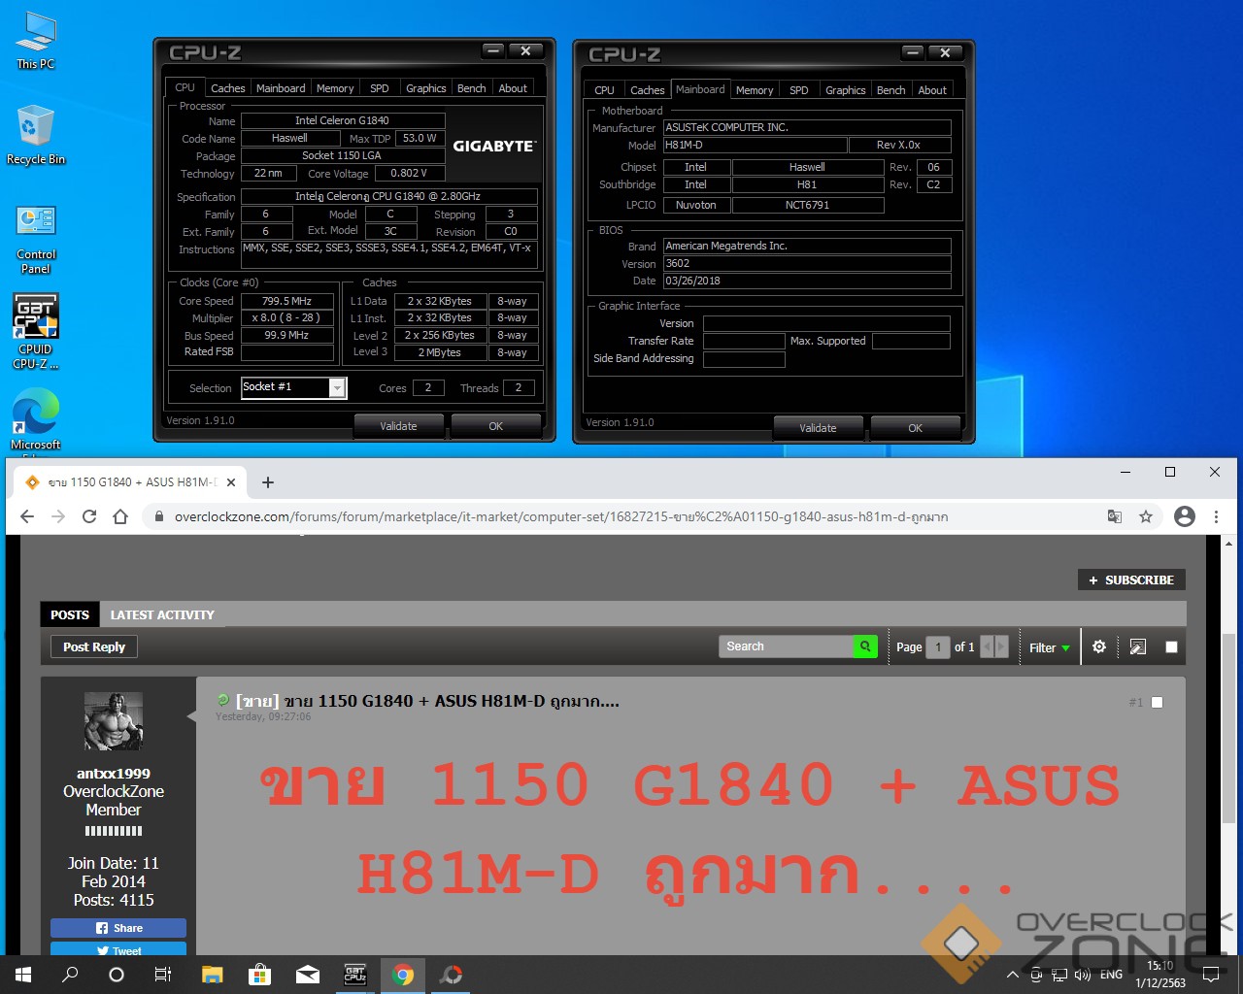Click the green forum search icon

(864, 646)
